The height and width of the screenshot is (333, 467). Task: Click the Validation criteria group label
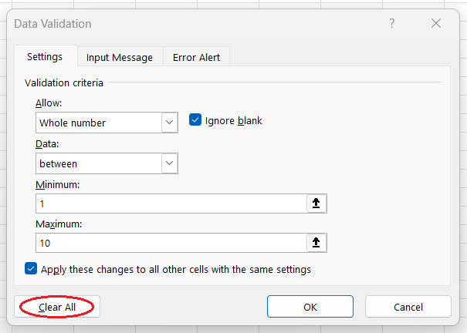64,82
